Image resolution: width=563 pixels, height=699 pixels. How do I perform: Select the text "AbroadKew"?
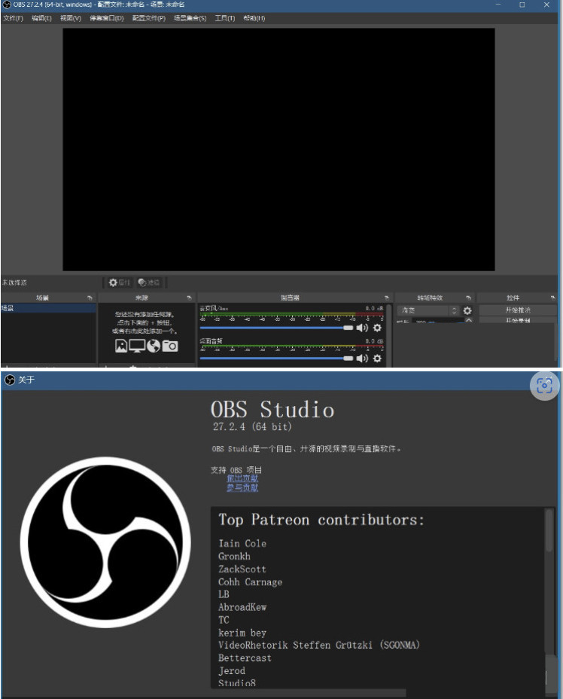pyautogui.click(x=242, y=607)
